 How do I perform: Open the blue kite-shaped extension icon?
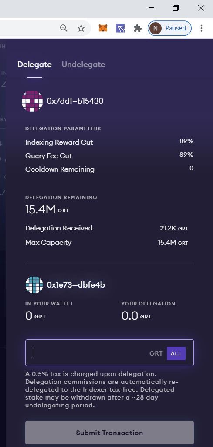121,28
